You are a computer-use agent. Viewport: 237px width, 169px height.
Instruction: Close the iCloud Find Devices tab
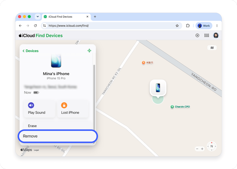(x=87, y=17)
